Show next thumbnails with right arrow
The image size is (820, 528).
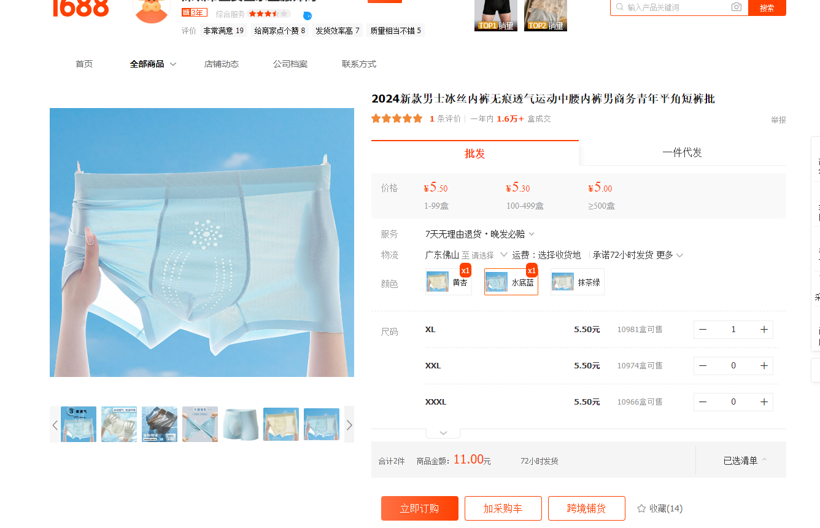click(349, 425)
